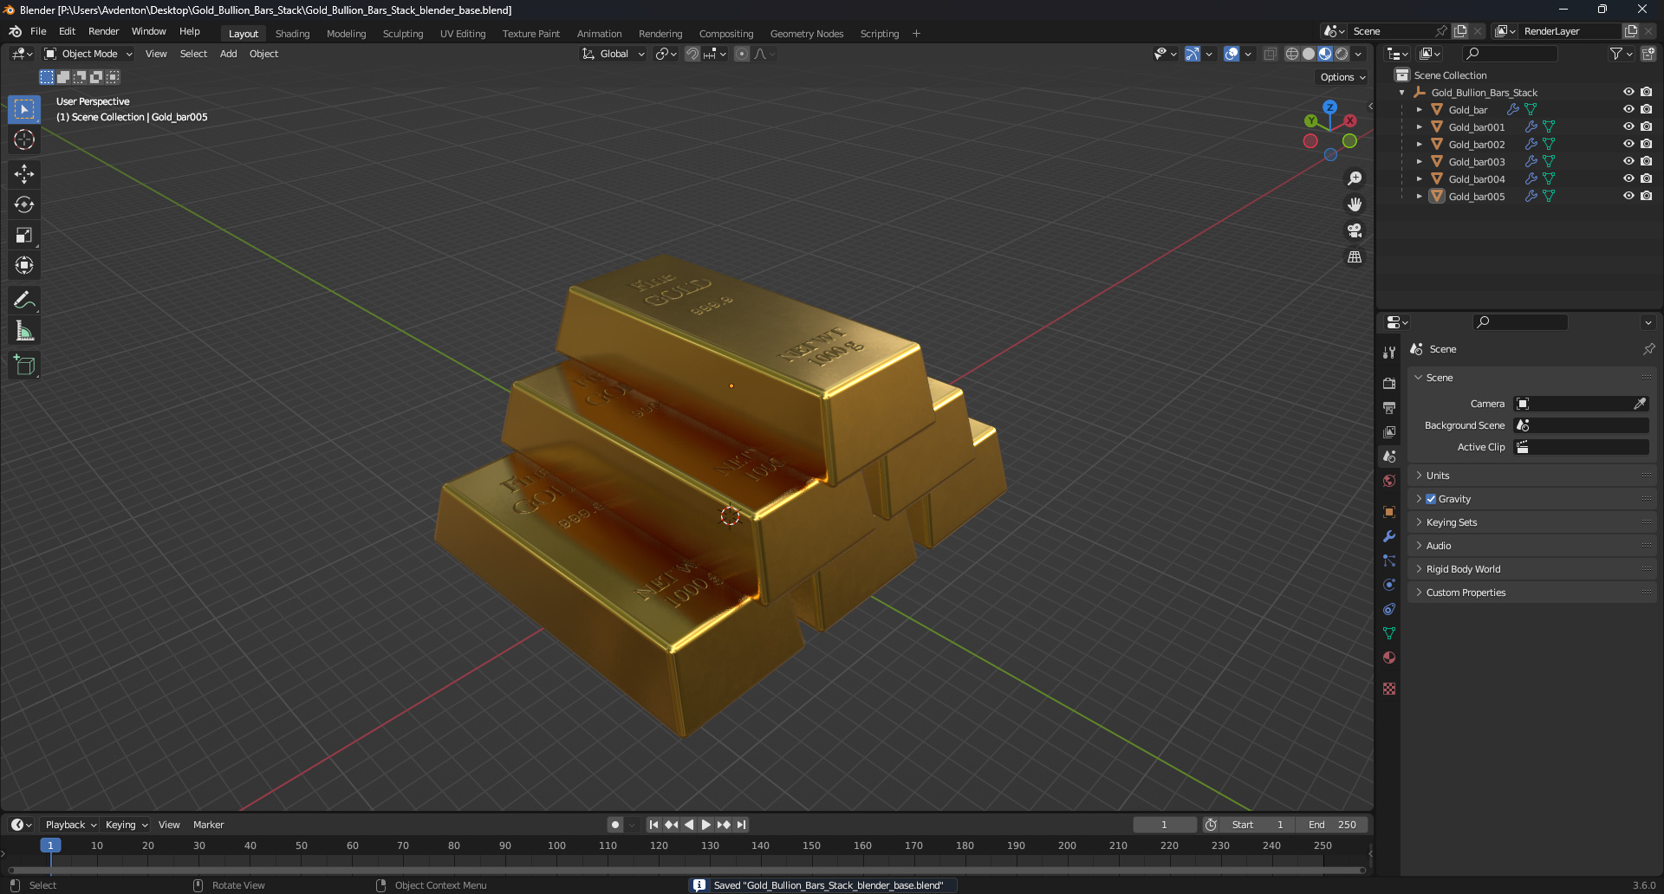Screen dimensions: 1664x894
Task: Jump to the end frame
Action: point(741,825)
